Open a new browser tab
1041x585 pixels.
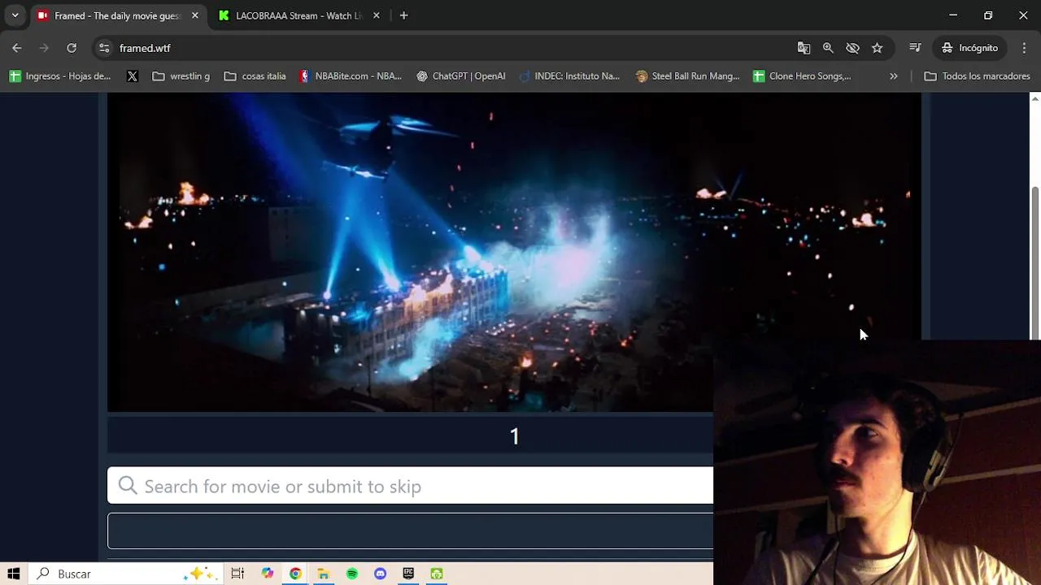(403, 15)
